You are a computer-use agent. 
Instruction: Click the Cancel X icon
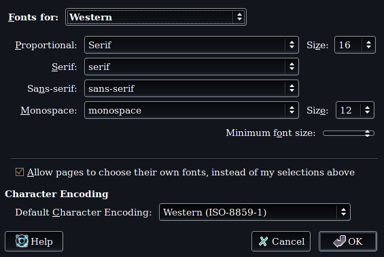point(263,241)
